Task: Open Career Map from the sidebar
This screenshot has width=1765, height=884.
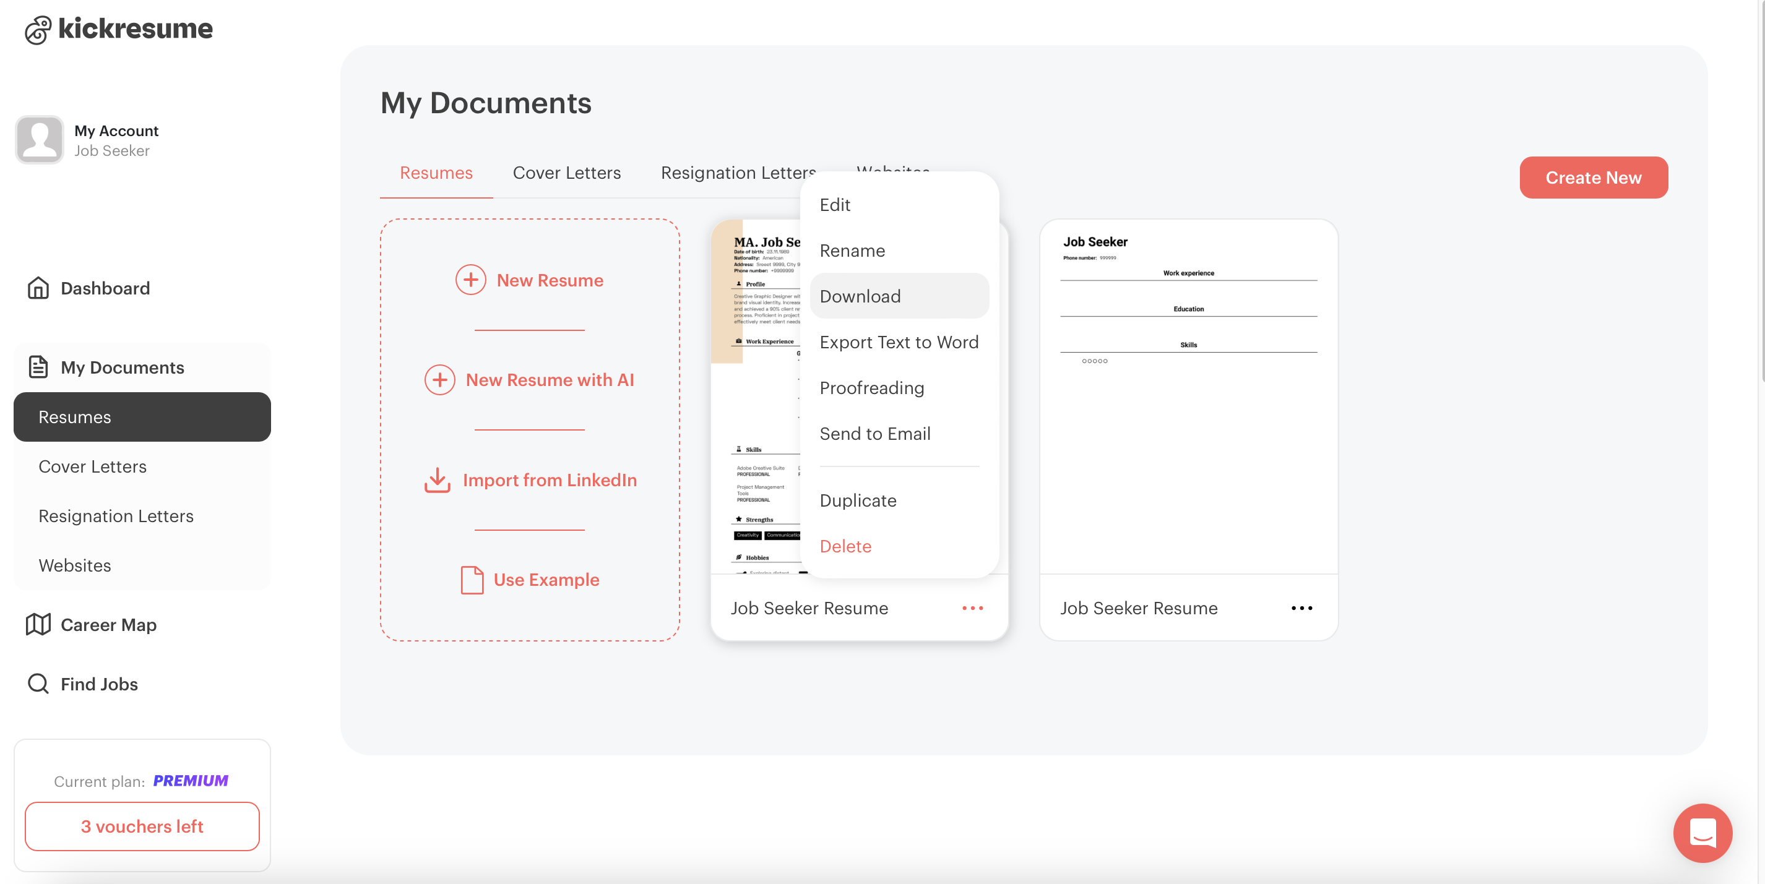Action: coord(108,624)
